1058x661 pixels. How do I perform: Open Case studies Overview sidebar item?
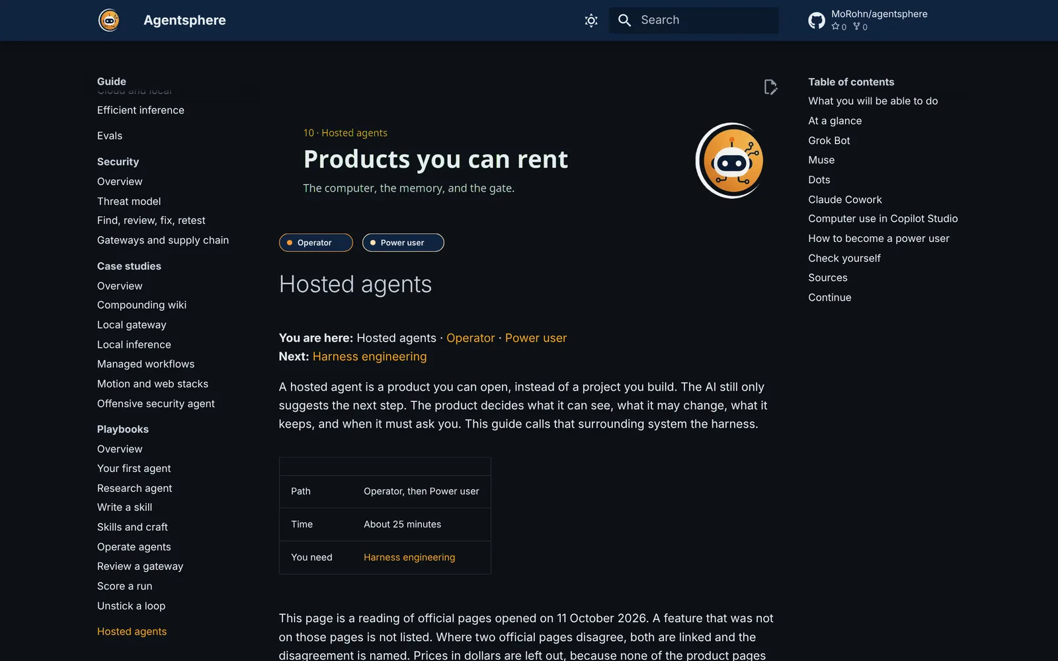120,286
